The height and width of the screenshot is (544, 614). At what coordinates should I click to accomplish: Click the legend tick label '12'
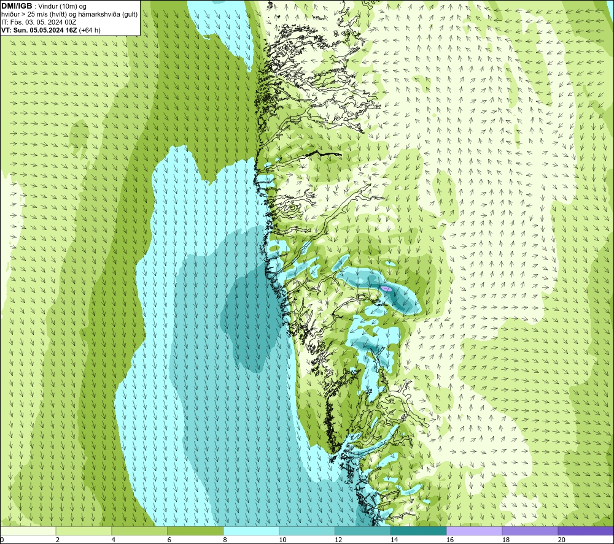[338, 540]
